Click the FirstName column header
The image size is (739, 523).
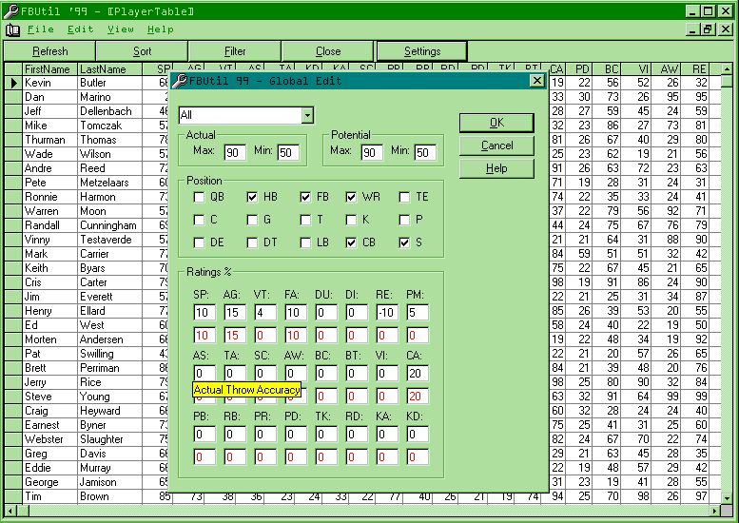pyautogui.click(x=50, y=69)
